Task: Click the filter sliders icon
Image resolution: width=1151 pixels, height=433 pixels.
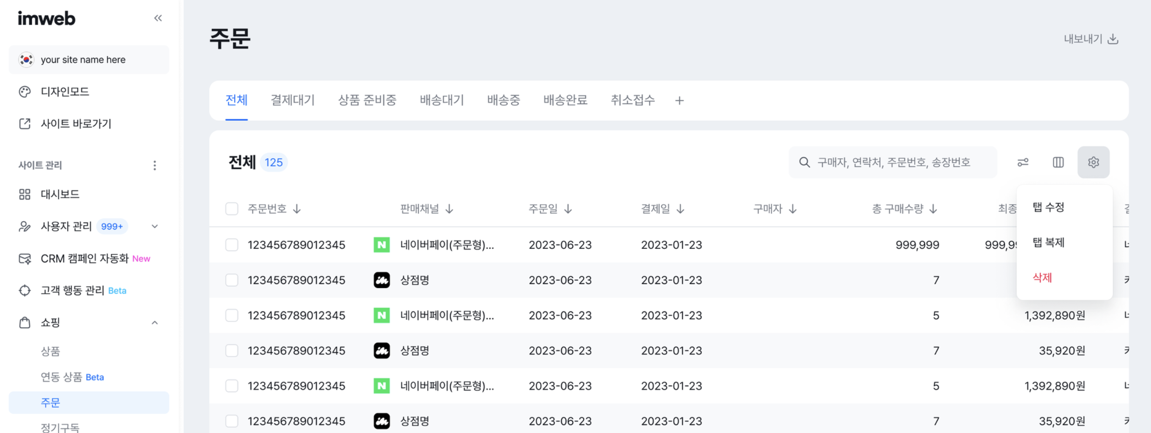Action: (1023, 162)
